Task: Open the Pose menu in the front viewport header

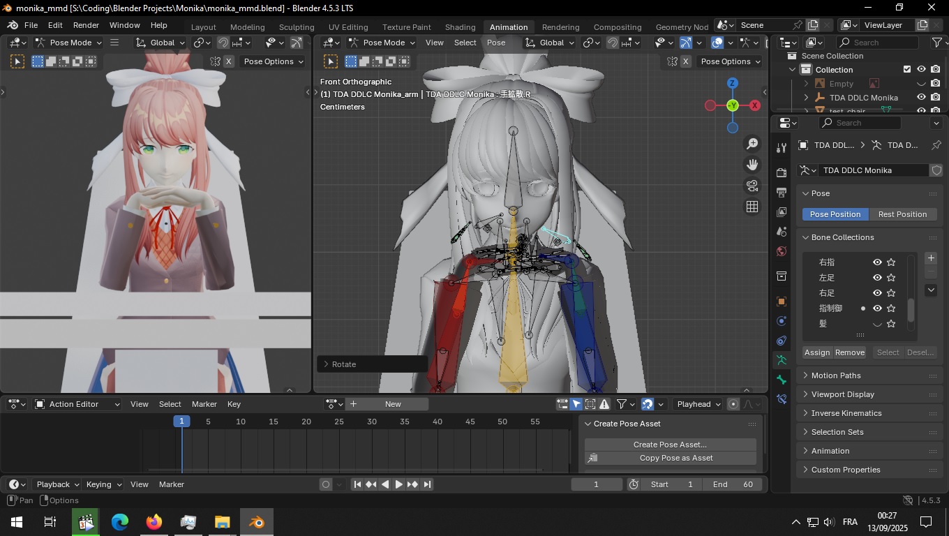Action: [x=496, y=43]
